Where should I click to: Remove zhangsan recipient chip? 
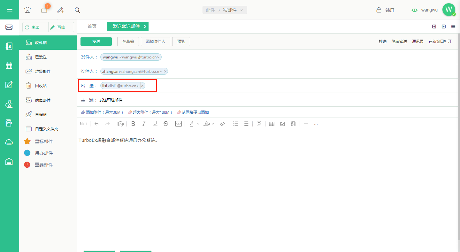click(165, 71)
